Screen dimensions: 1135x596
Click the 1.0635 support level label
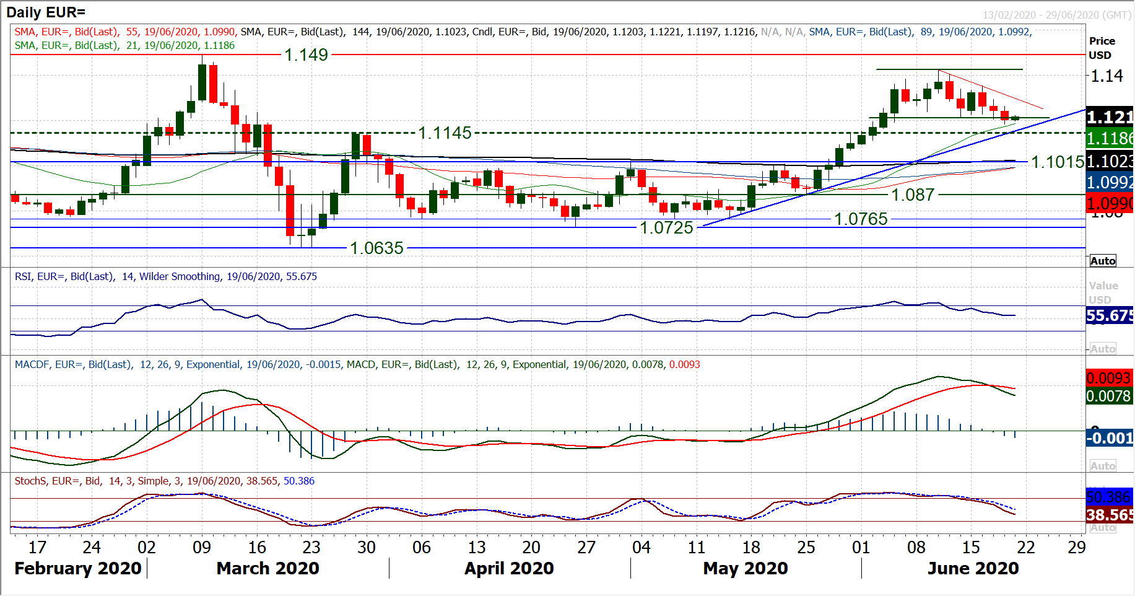pos(376,248)
